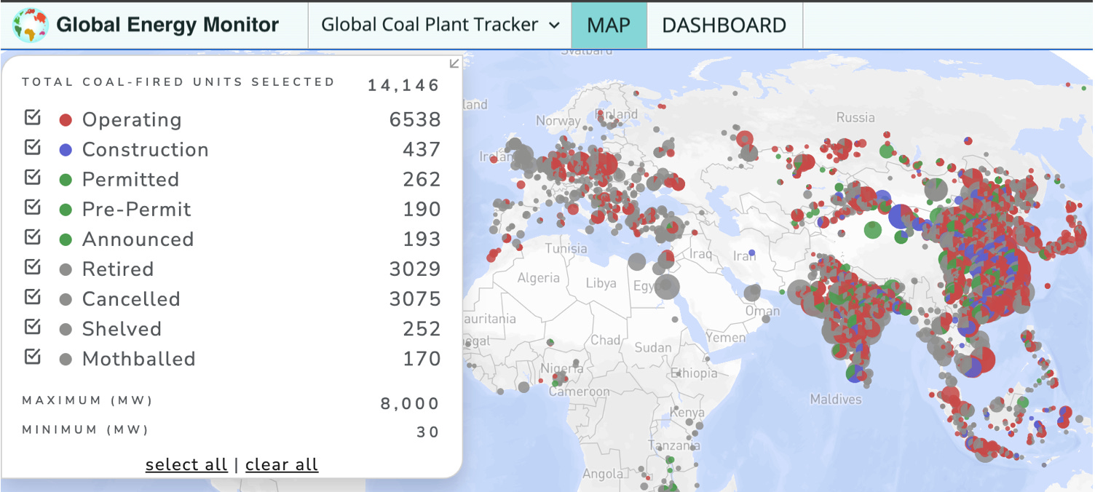The height and width of the screenshot is (492, 1095).
Task: Click the Mothballed label text
Action: tap(139, 358)
